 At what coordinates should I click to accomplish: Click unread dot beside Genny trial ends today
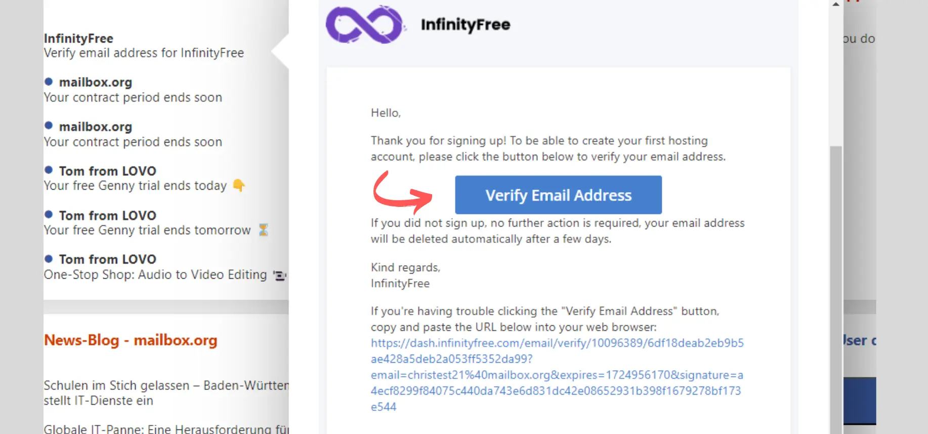pyautogui.click(x=49, y=170)
